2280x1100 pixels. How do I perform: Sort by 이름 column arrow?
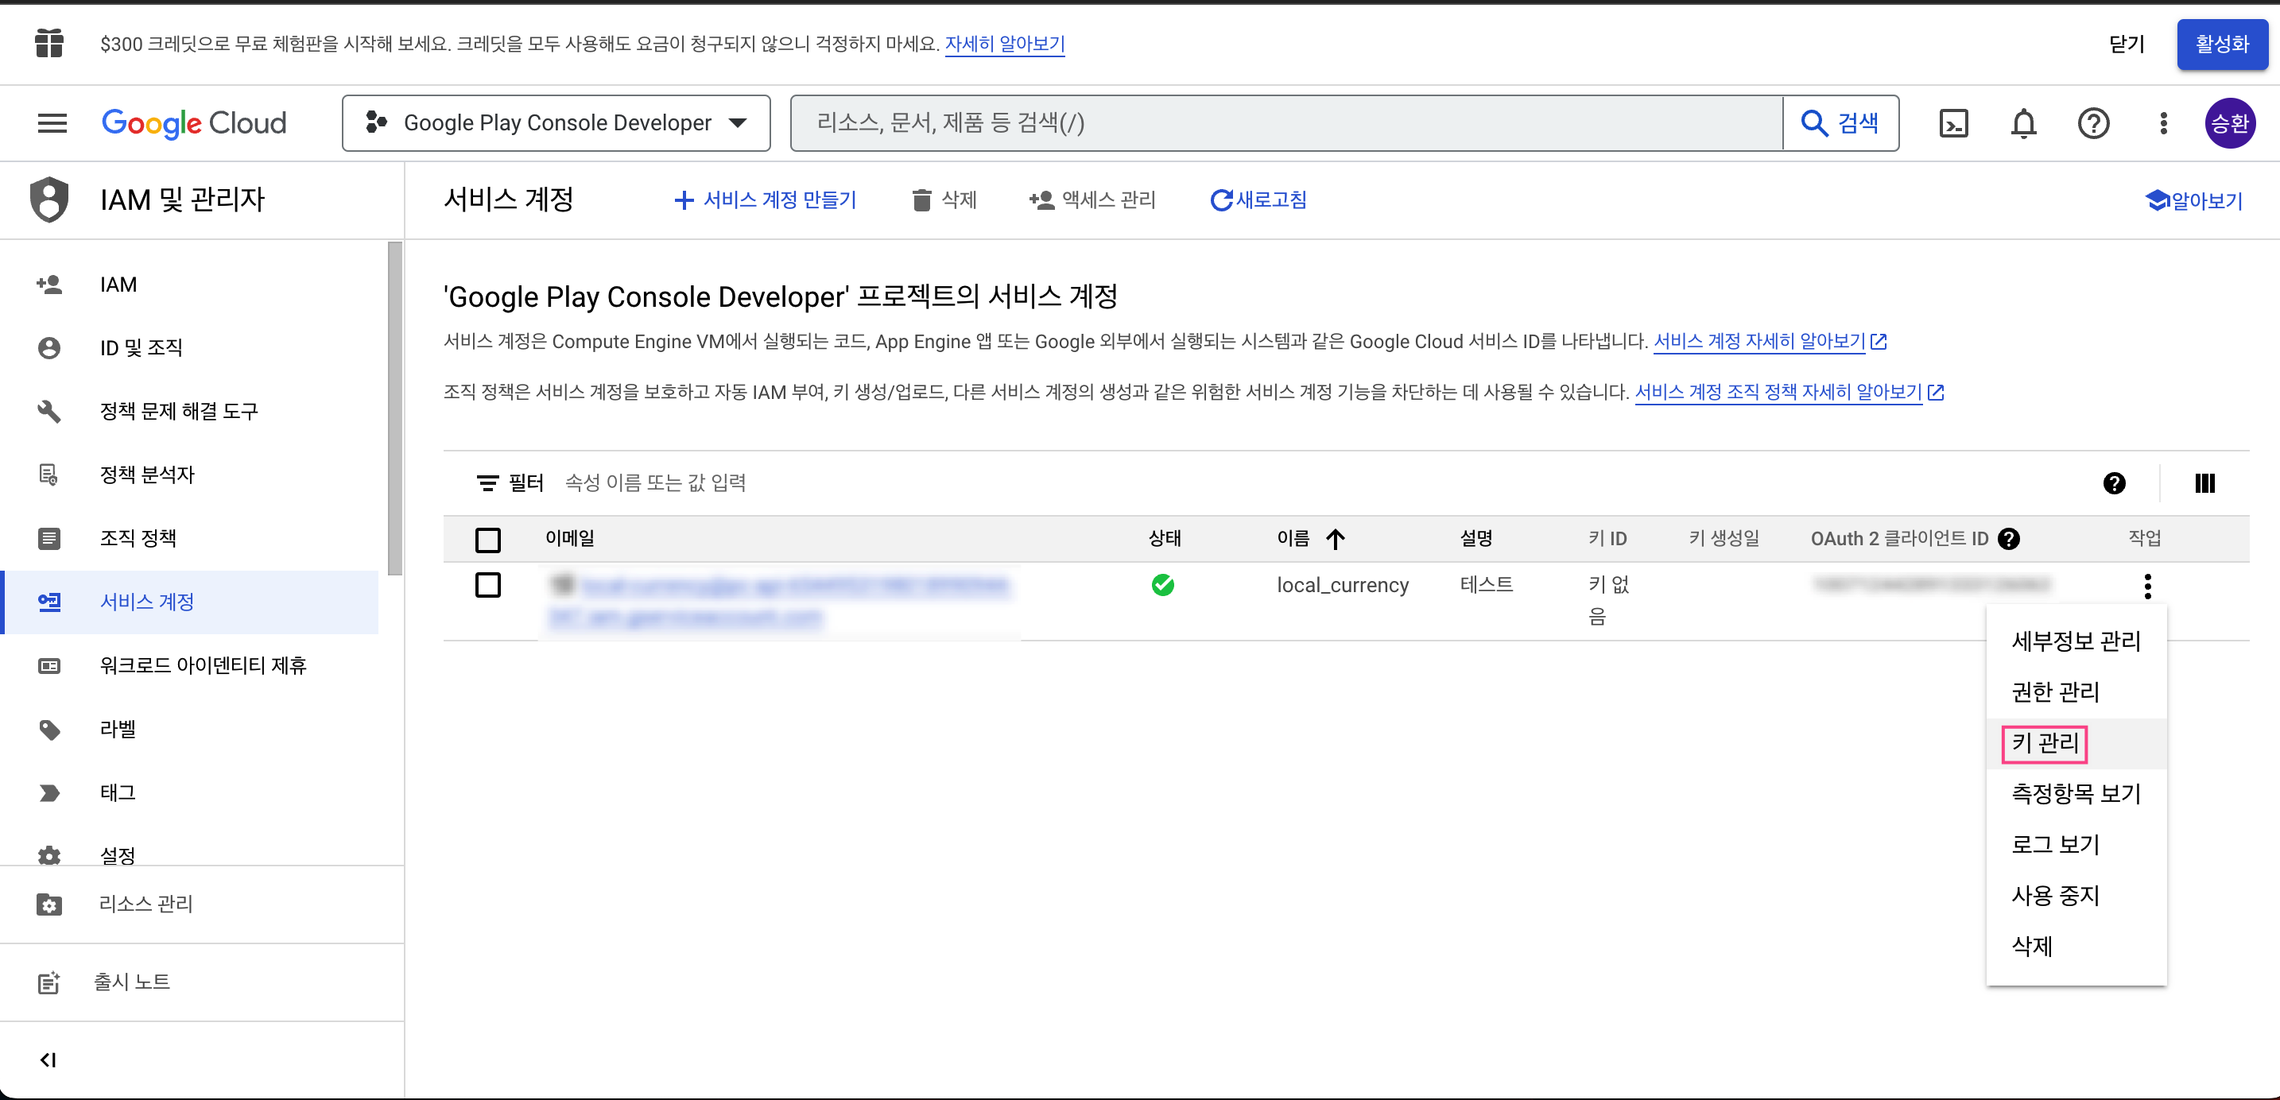[x=1335, y=539]
